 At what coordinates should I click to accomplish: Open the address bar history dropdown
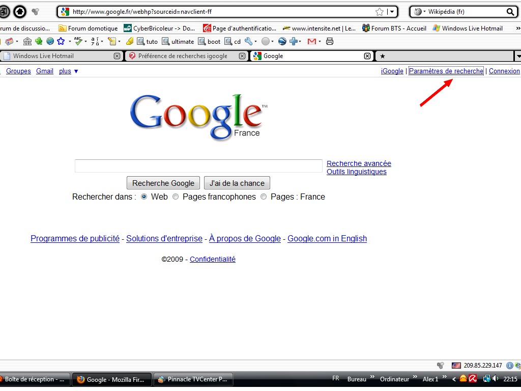click(x=392, y=12)
